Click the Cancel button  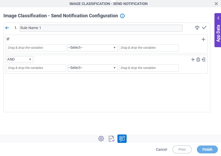click(x=161, y=149)
